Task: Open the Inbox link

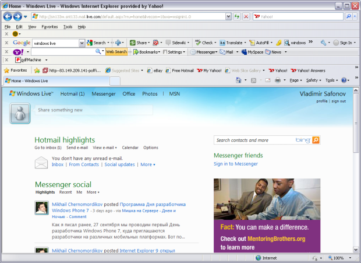Action: click(x=58, y=164)
